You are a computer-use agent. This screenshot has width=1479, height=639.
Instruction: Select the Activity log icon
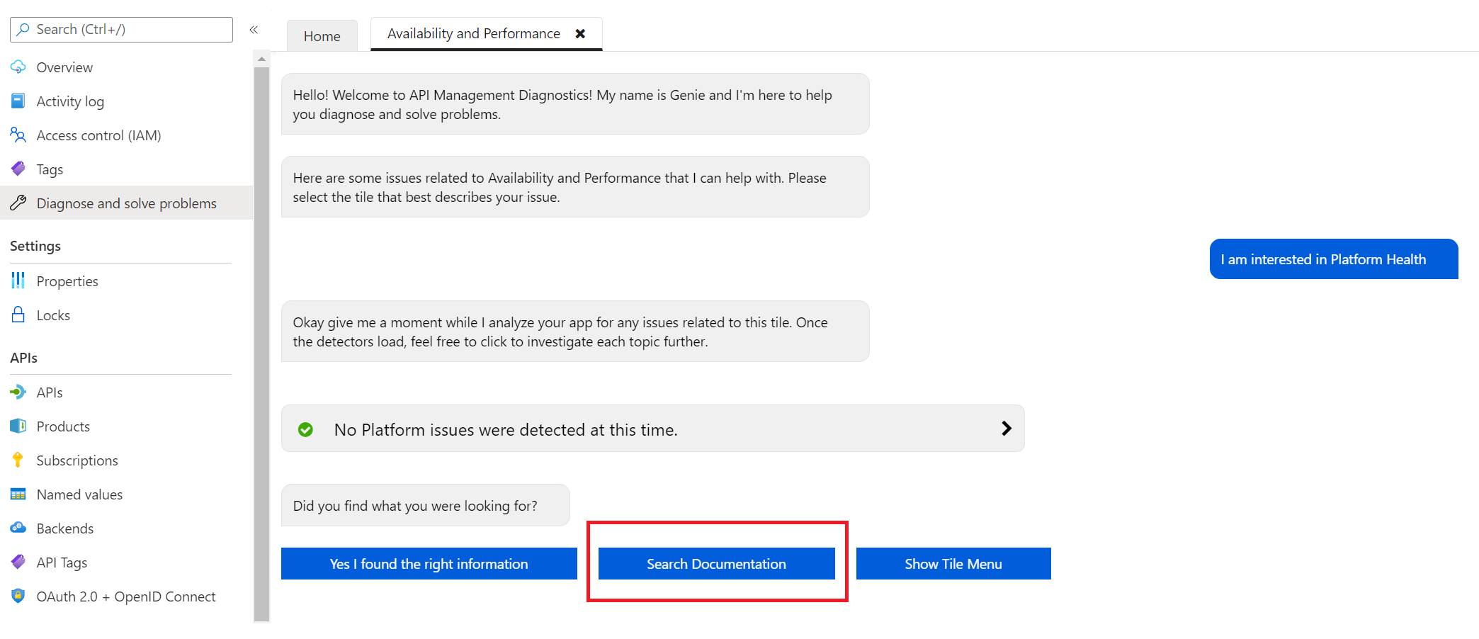coord(18,101)
